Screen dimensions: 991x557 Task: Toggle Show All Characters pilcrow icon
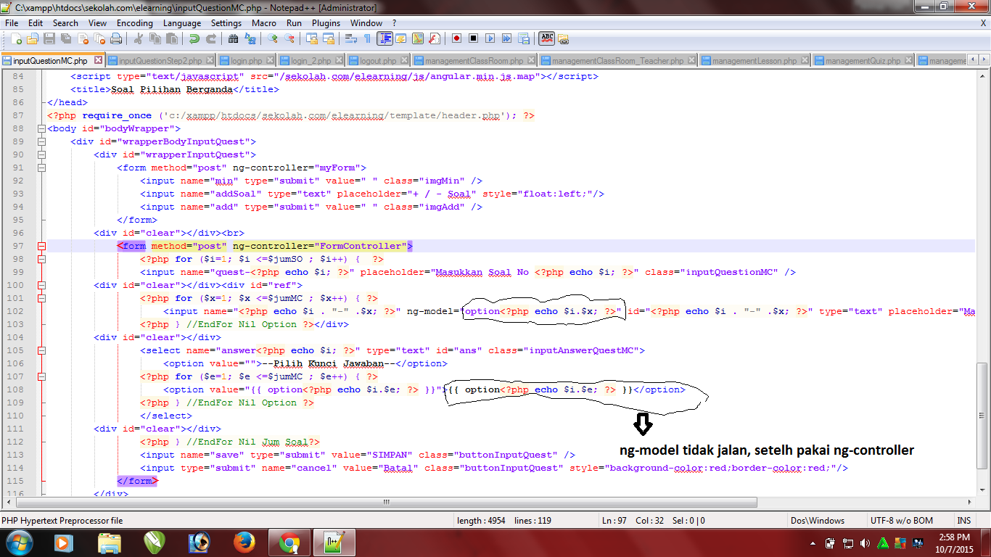pos(368,38)
